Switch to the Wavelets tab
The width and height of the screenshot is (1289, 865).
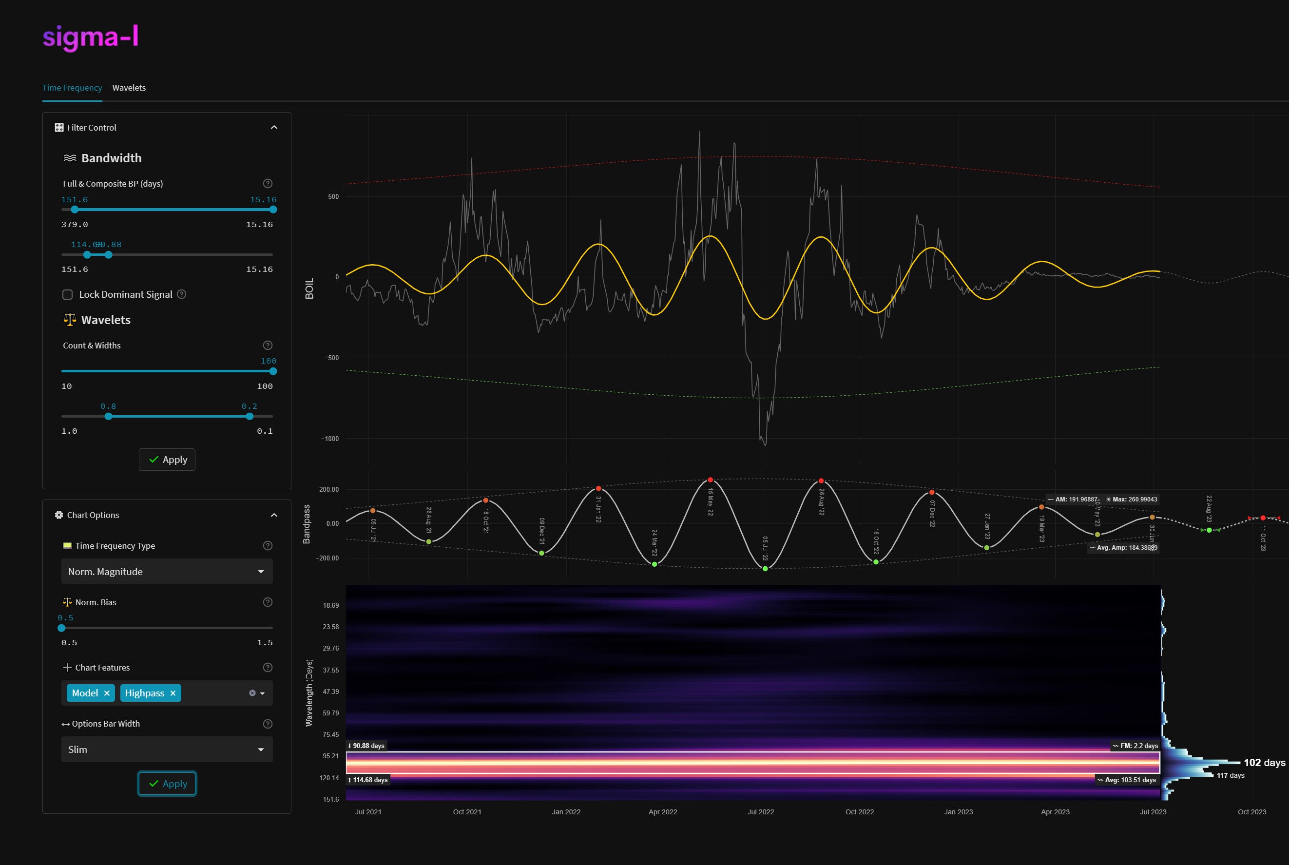tap(129, 88)
